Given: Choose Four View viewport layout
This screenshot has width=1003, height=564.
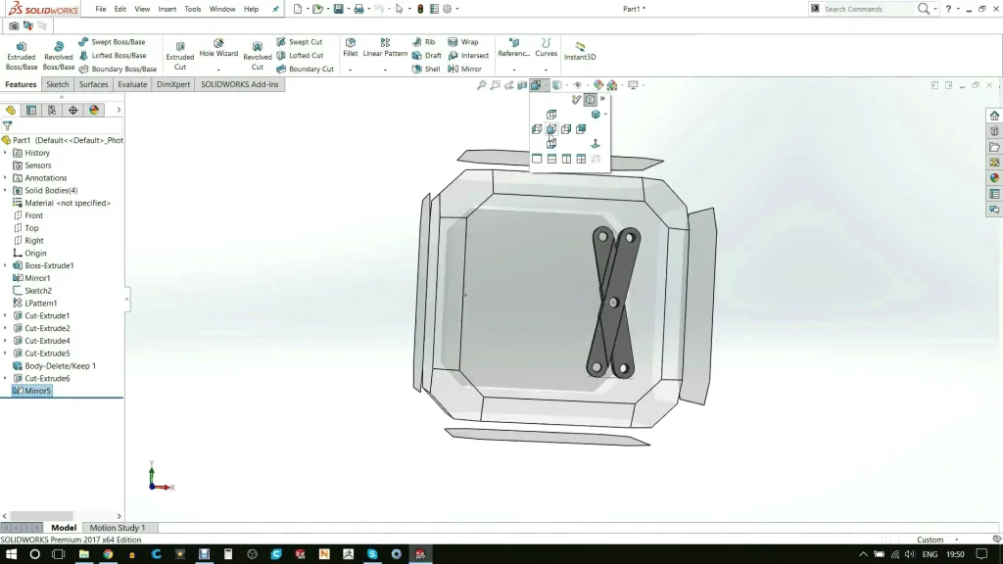Looking at the screenshot, I should click(x=581, y=159).
